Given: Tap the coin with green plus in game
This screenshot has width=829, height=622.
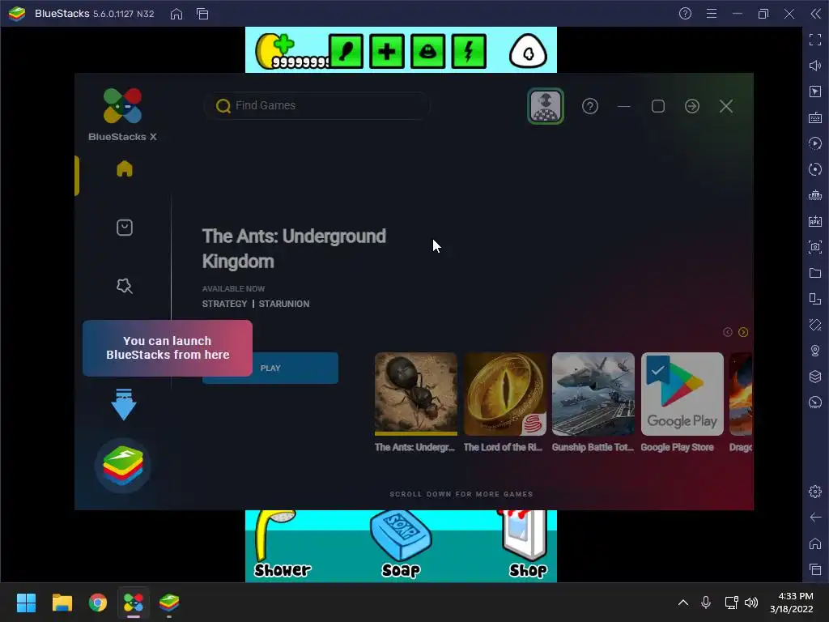Looking at the screenshot, I should point(275,50).
